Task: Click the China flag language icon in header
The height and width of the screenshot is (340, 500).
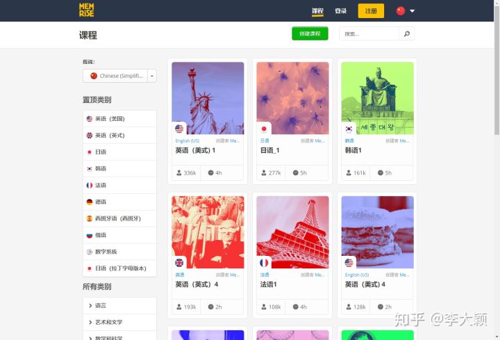Action: point(401,11)
